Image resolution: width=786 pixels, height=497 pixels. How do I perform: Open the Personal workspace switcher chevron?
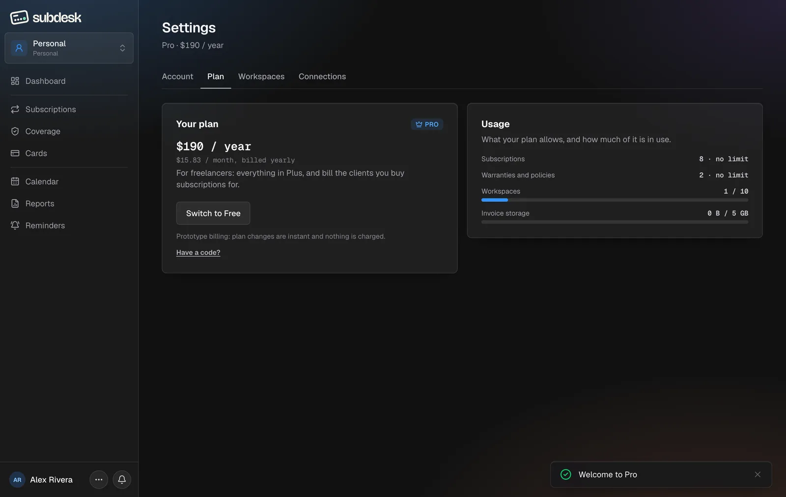point(122,48)
